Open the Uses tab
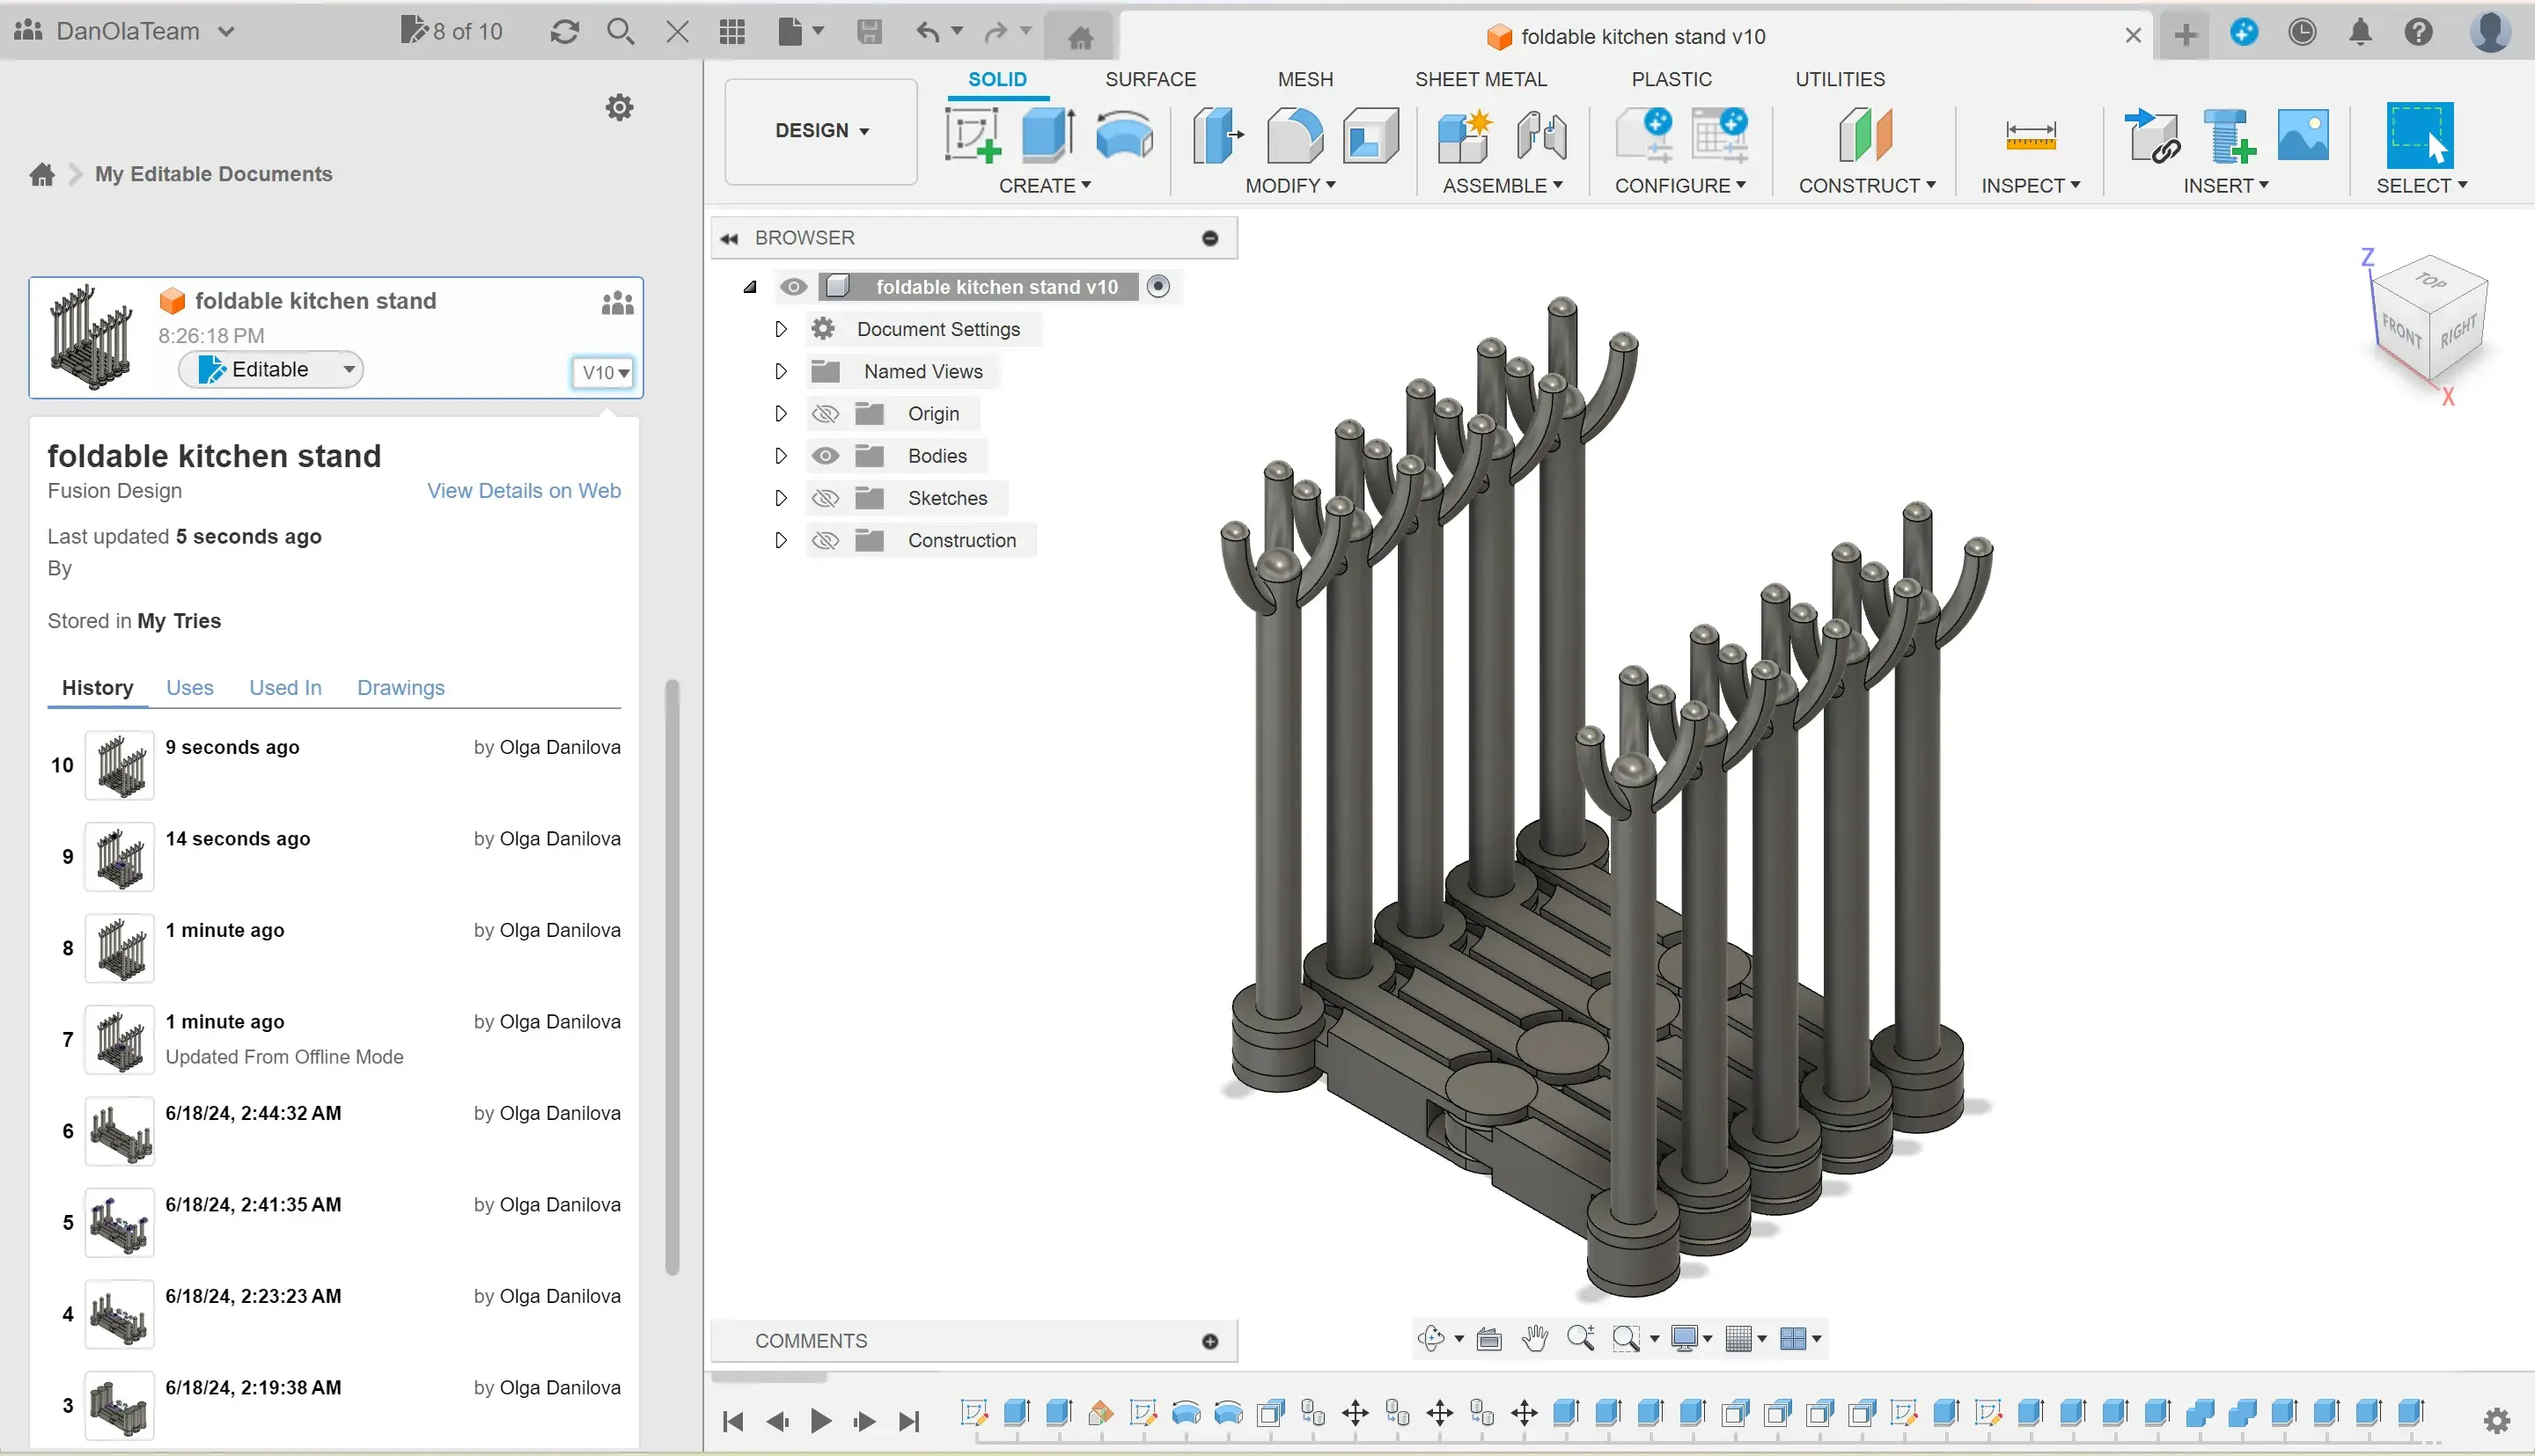 pos(189,688)
